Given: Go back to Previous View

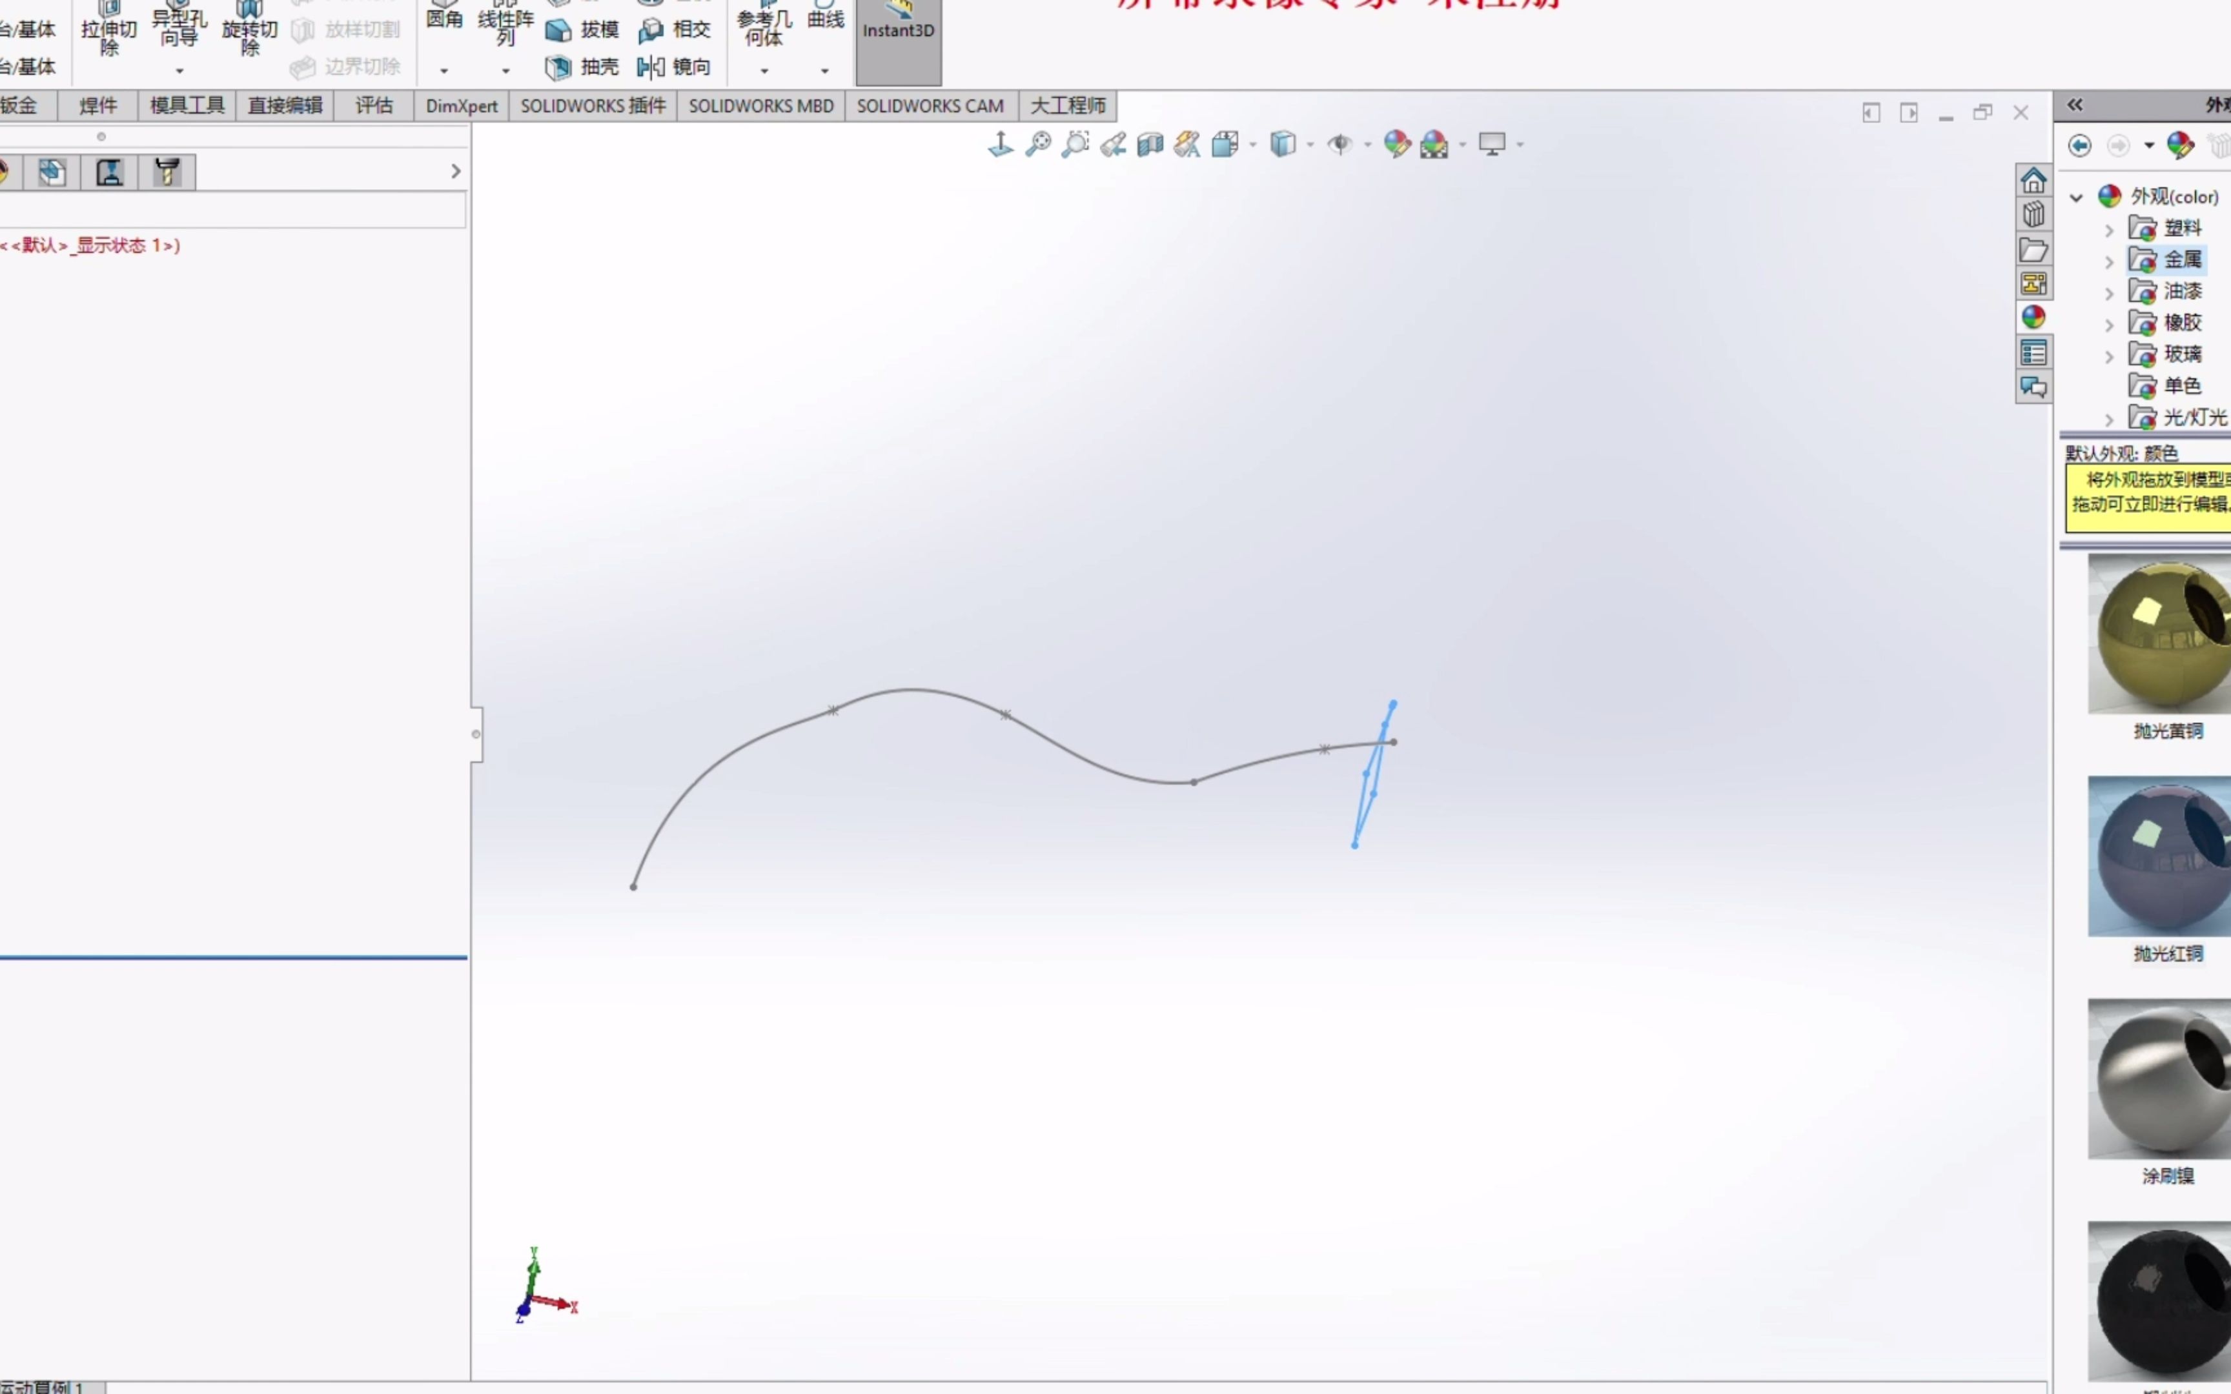Looking at the screenshot, I should coord(1113,144).
